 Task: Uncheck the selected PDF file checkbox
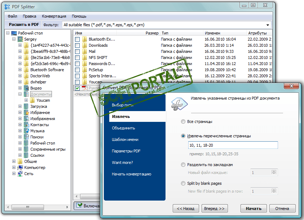[x=78, y=88]
